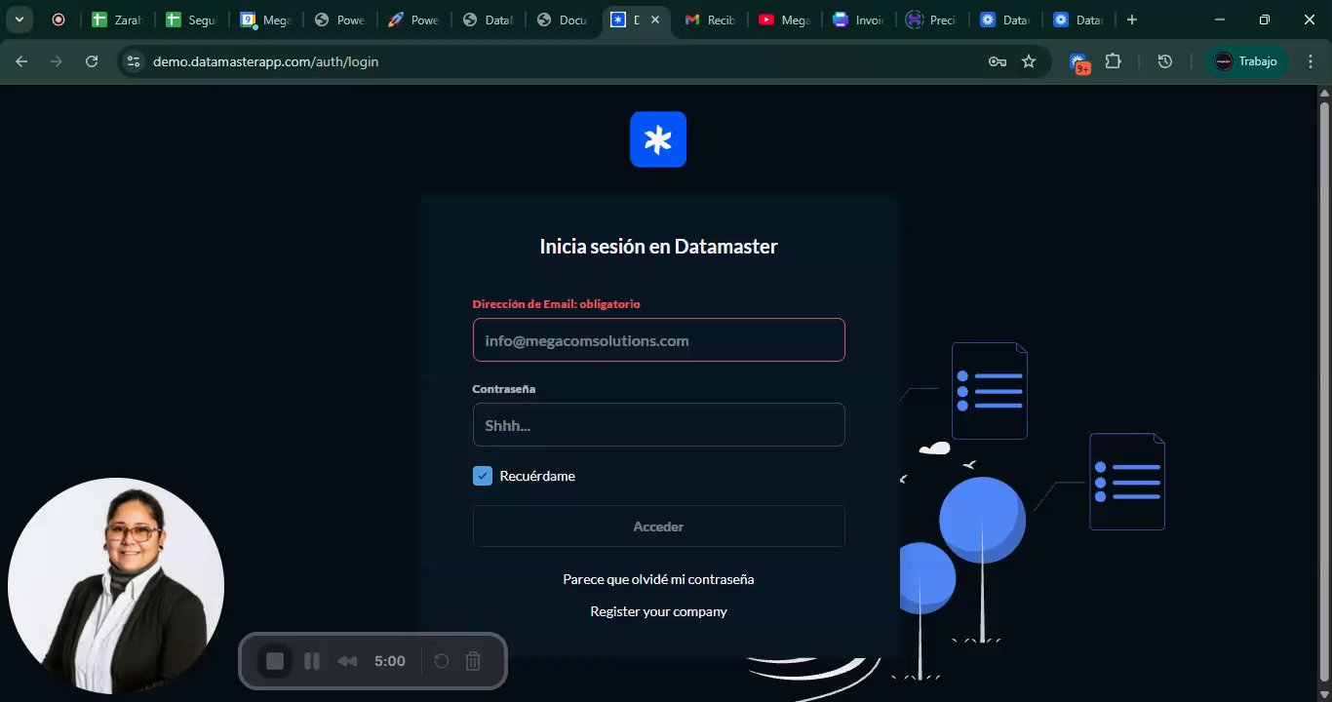Delete the recording with trash icon
Screen dimensions: 1332x702
(473, 661)
